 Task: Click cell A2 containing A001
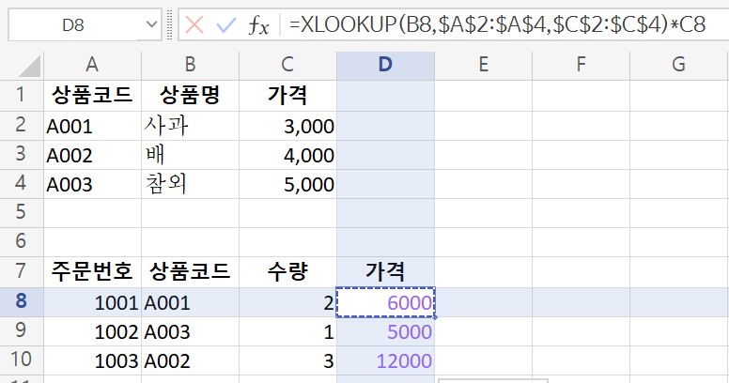92,126
